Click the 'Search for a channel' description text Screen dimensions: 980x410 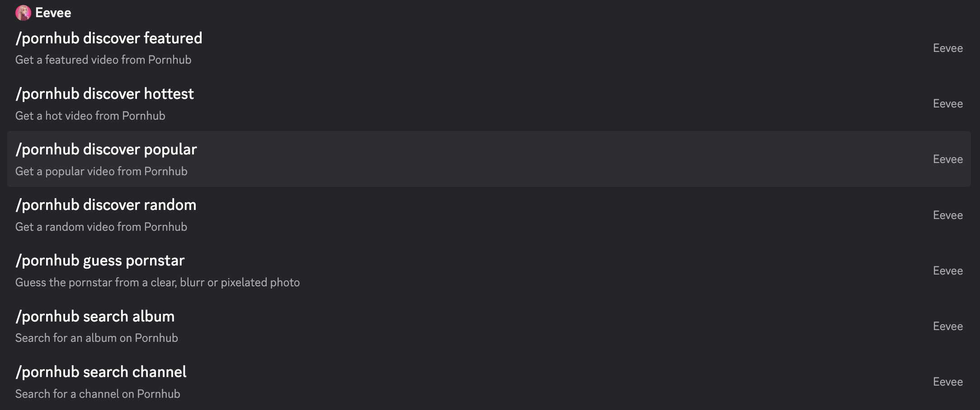[98, 394]
